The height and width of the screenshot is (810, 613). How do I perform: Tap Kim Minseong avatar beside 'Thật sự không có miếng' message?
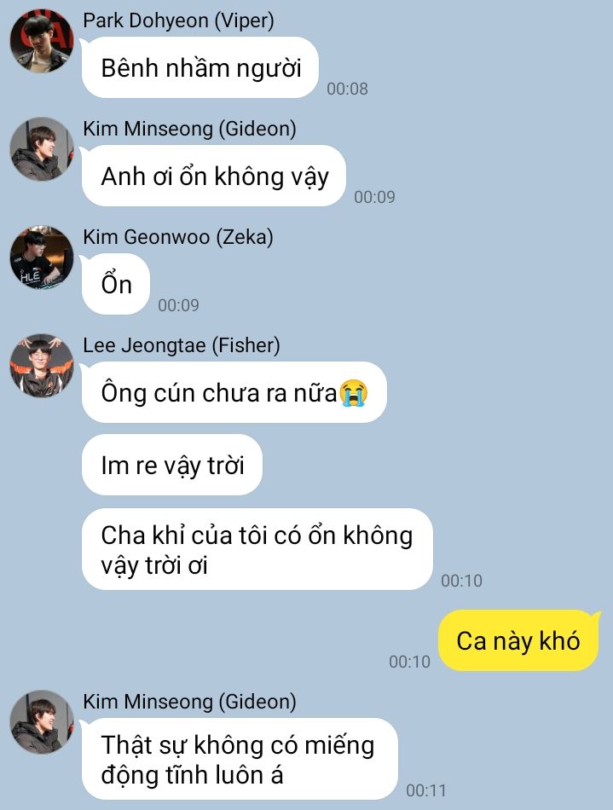[x=42, y=721]
